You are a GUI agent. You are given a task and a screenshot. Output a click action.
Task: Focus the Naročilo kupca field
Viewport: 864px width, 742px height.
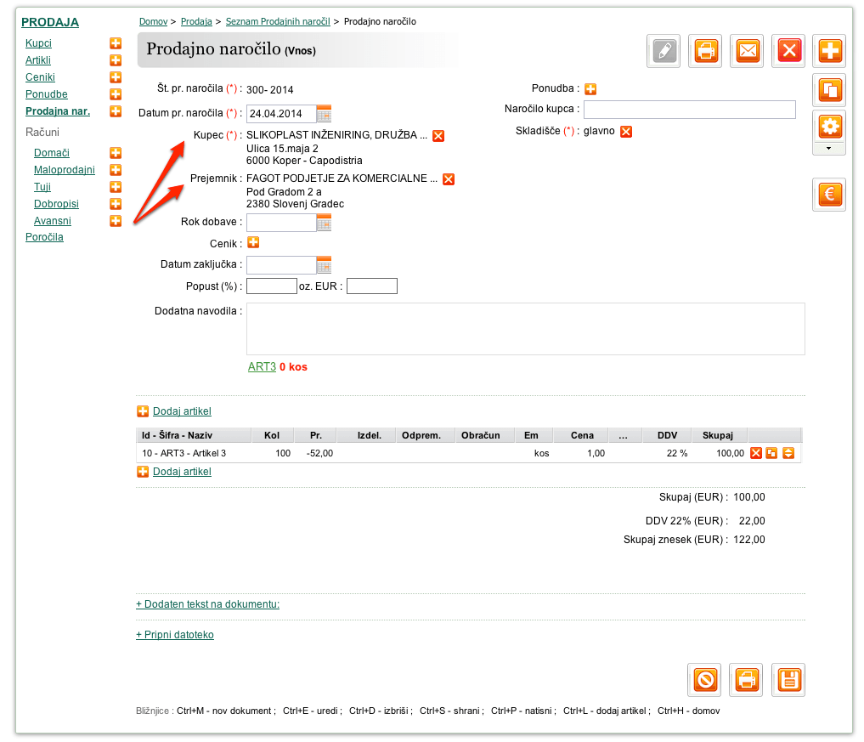coord(689,110)
